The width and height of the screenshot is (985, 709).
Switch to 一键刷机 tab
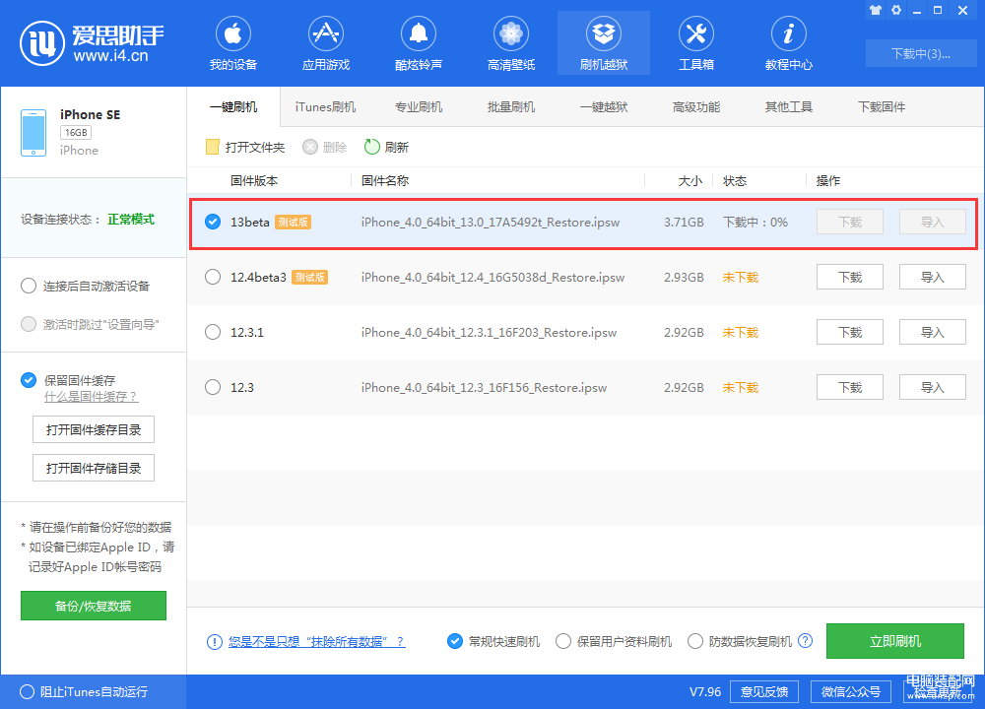[233, 106]
